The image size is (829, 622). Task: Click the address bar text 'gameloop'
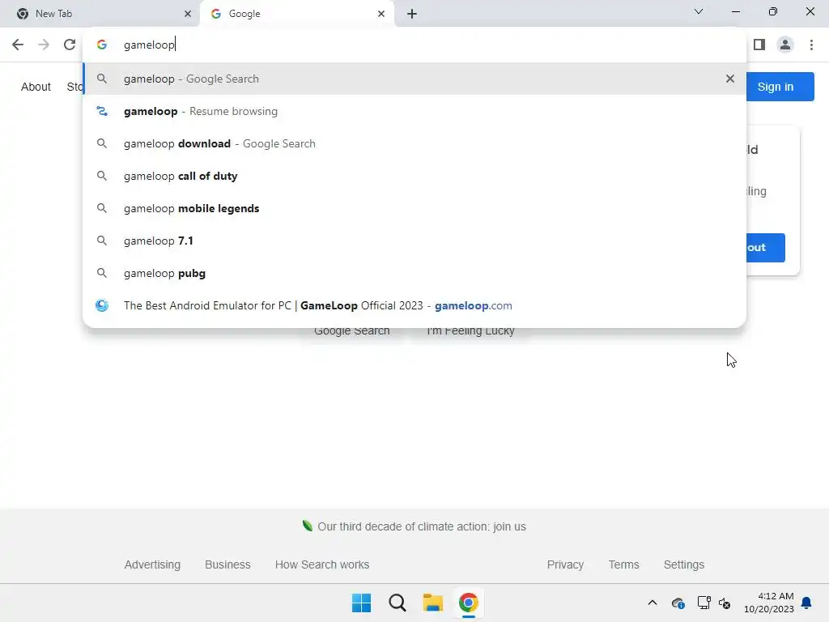pyautogui.click(x=149, y=45)
